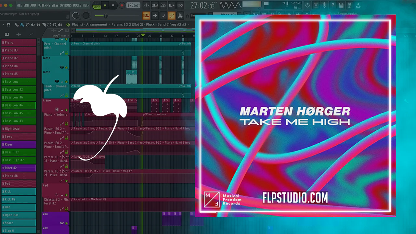
Task: Select the Paint brush tool
Action: coord(22,25)
